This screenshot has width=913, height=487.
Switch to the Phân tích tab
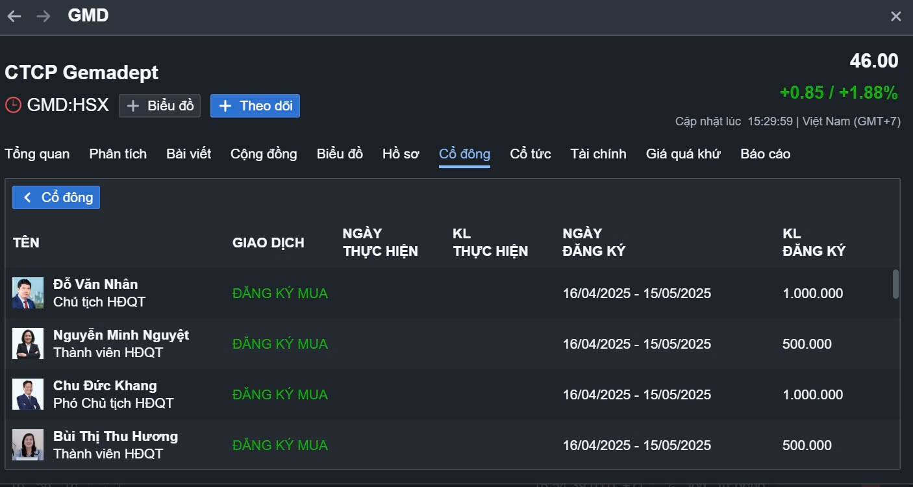point(118,154)
